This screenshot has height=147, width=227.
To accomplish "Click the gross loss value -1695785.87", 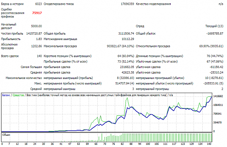I will (215, 33).
